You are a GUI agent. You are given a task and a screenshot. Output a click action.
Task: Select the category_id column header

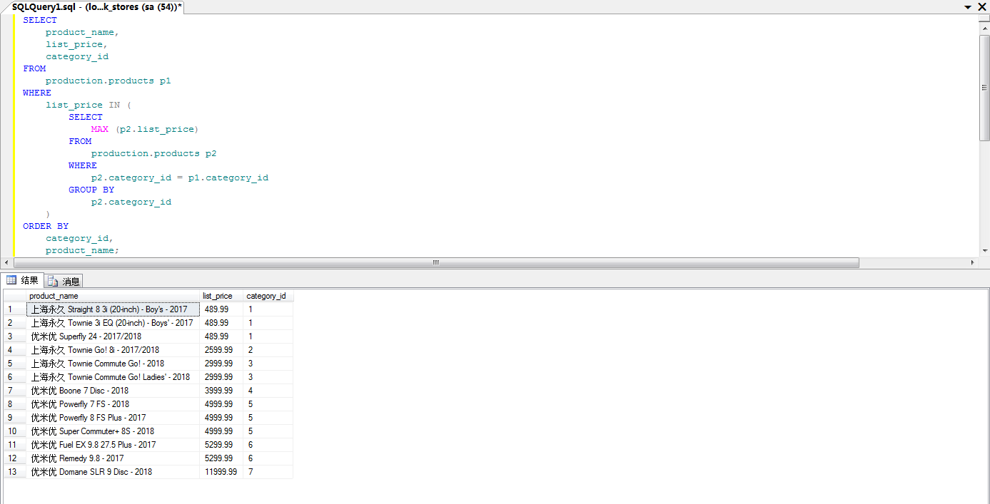268,296
